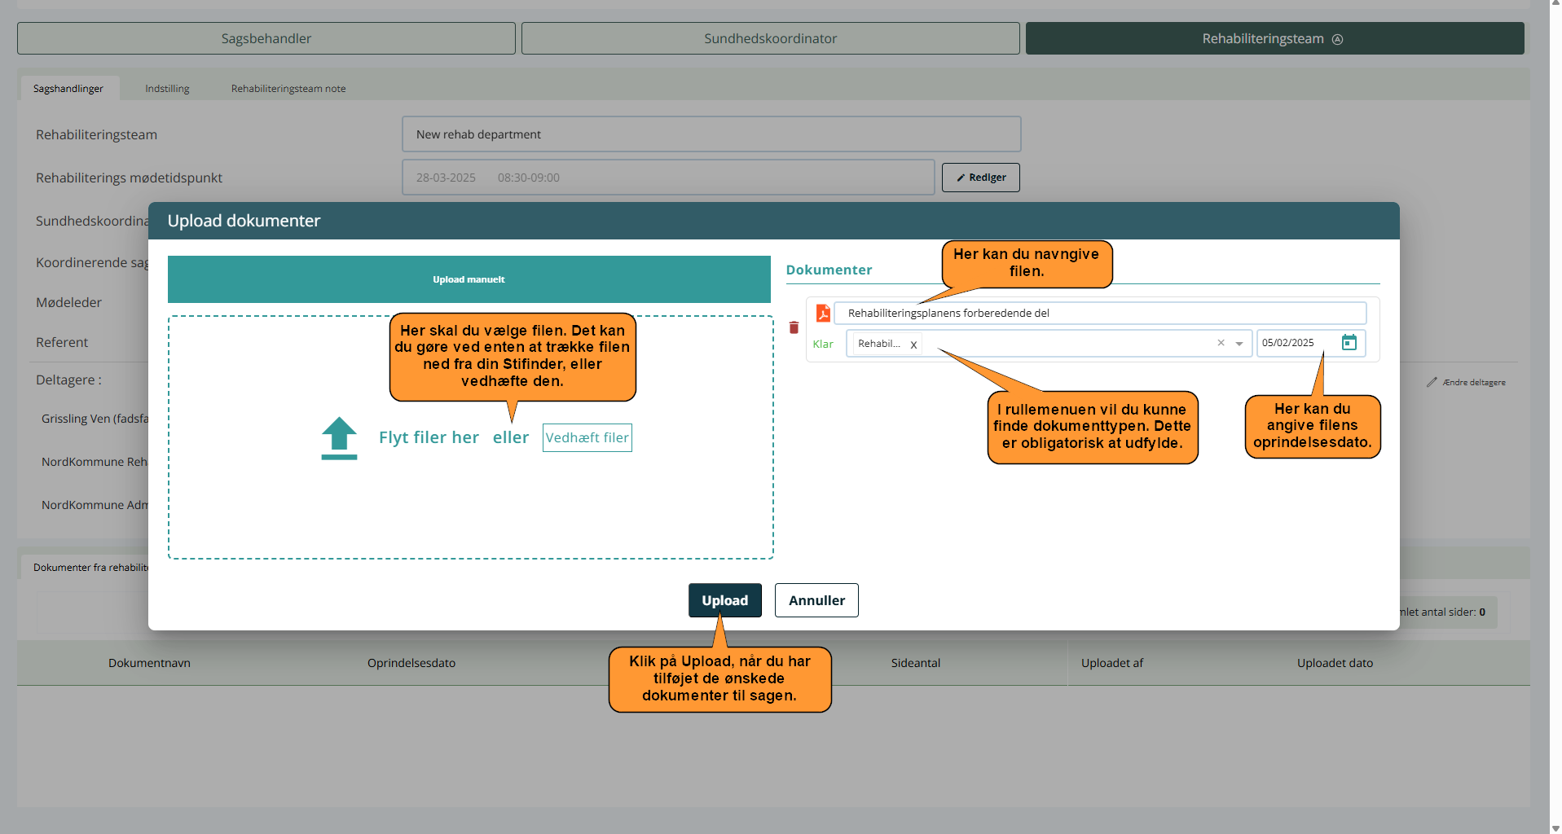Cancel with the Annuller button
Viewport: 1562px width, 834px height.
[x=816, y=600]
